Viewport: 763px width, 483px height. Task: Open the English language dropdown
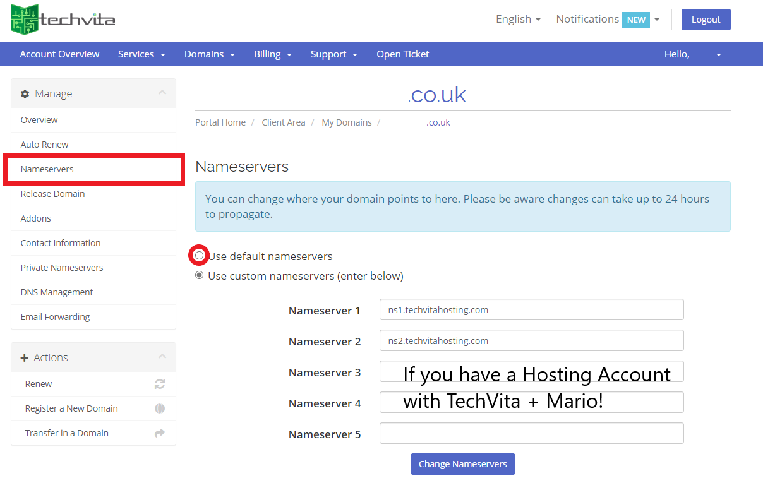pos(518,19)
